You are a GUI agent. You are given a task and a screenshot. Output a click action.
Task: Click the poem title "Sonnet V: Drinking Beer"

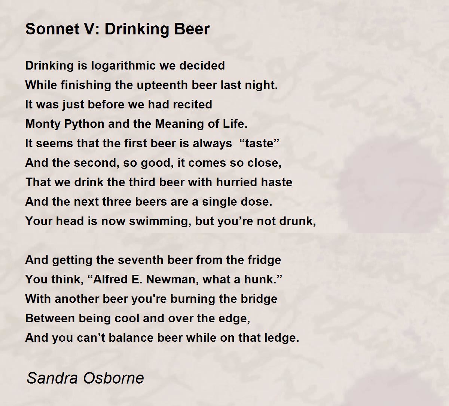pyautogui.click(x=117, y=29)
